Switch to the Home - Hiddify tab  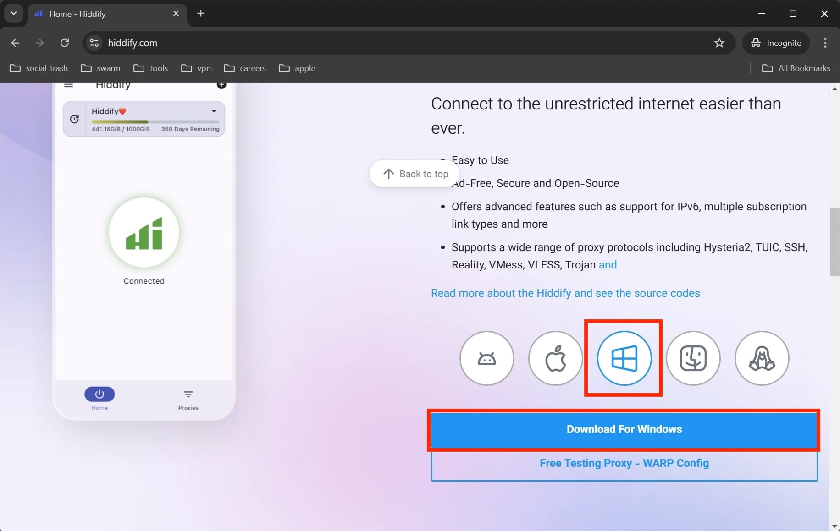tap(101, 14)
